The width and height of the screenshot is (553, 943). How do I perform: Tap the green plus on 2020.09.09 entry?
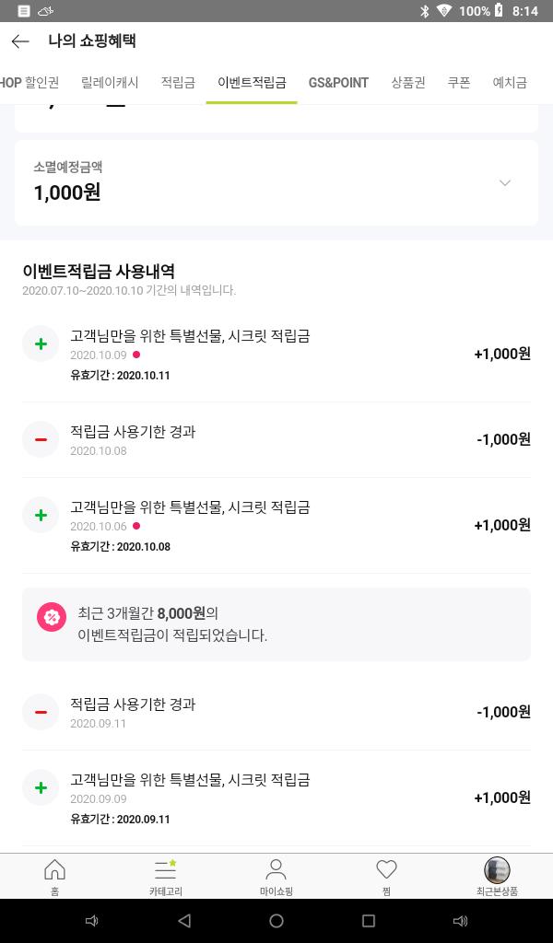pos(41,788)
